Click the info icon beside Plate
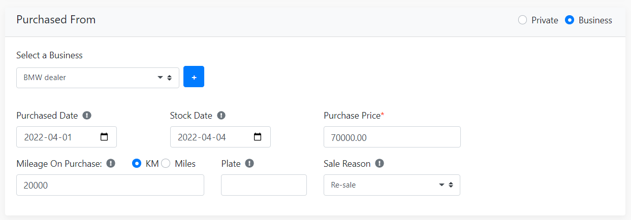Screen dimensions: 631x220 click(249, 164)
